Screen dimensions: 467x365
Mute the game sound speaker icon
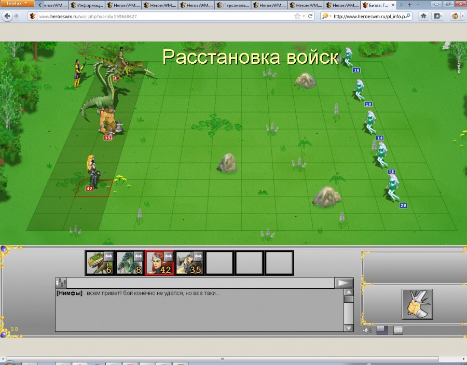[367, 330]
